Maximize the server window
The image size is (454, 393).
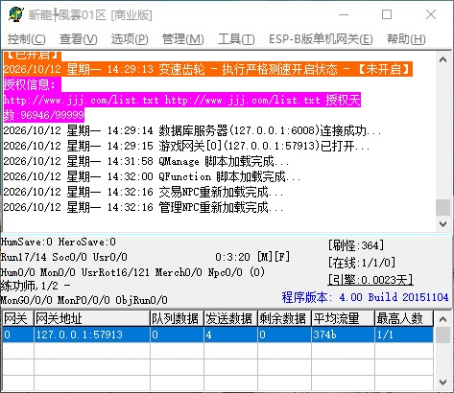pos(387,14)
